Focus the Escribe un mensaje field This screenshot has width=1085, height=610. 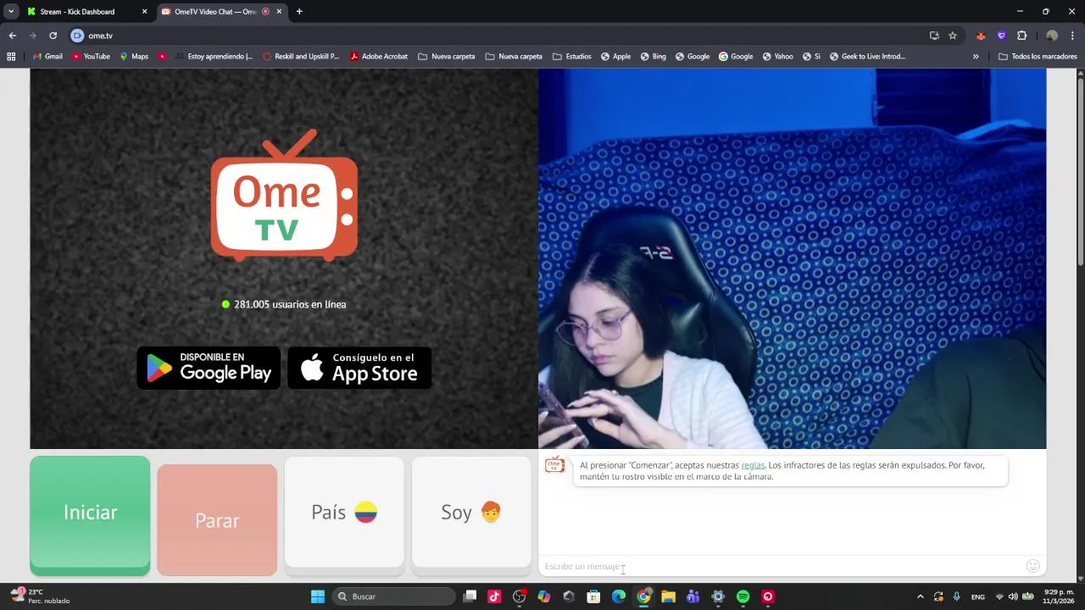pos(780,566)
